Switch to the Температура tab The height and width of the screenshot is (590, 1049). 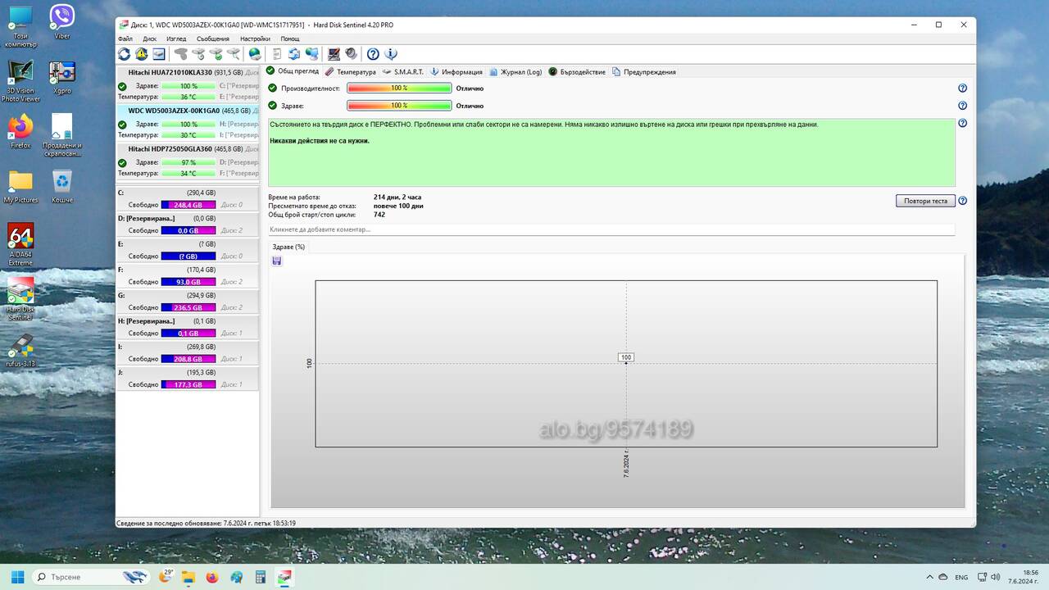(351, 72)
